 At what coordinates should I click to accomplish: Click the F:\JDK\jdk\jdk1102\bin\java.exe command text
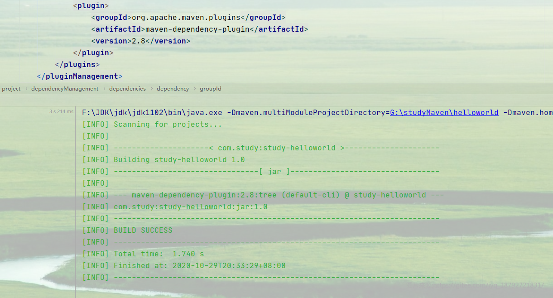coord(152,113)
